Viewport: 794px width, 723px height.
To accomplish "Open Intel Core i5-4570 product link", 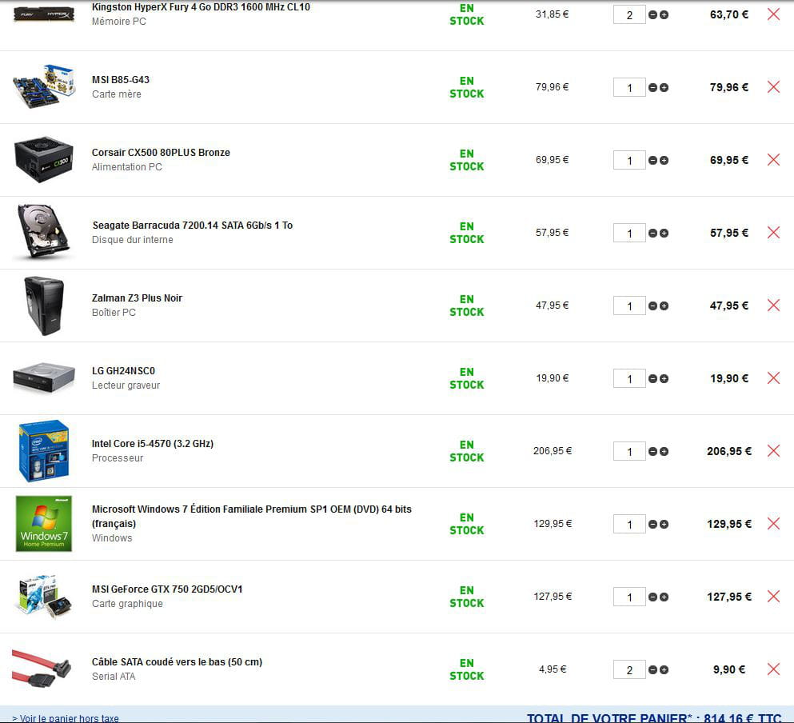I will tap(153, 443).
